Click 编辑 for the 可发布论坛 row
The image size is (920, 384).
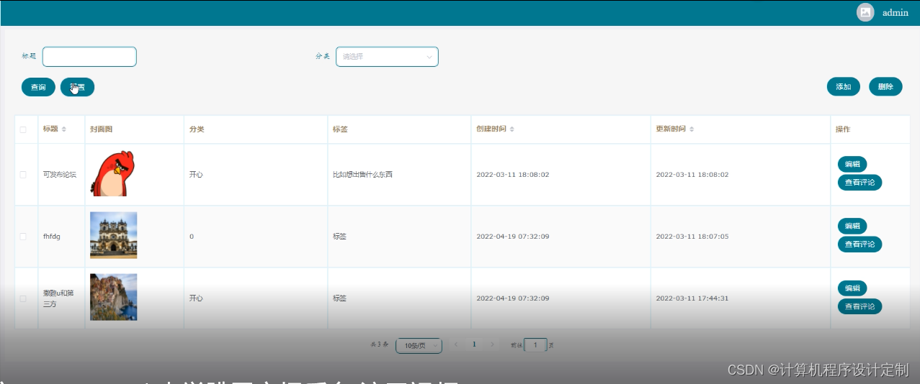point(852,164)
